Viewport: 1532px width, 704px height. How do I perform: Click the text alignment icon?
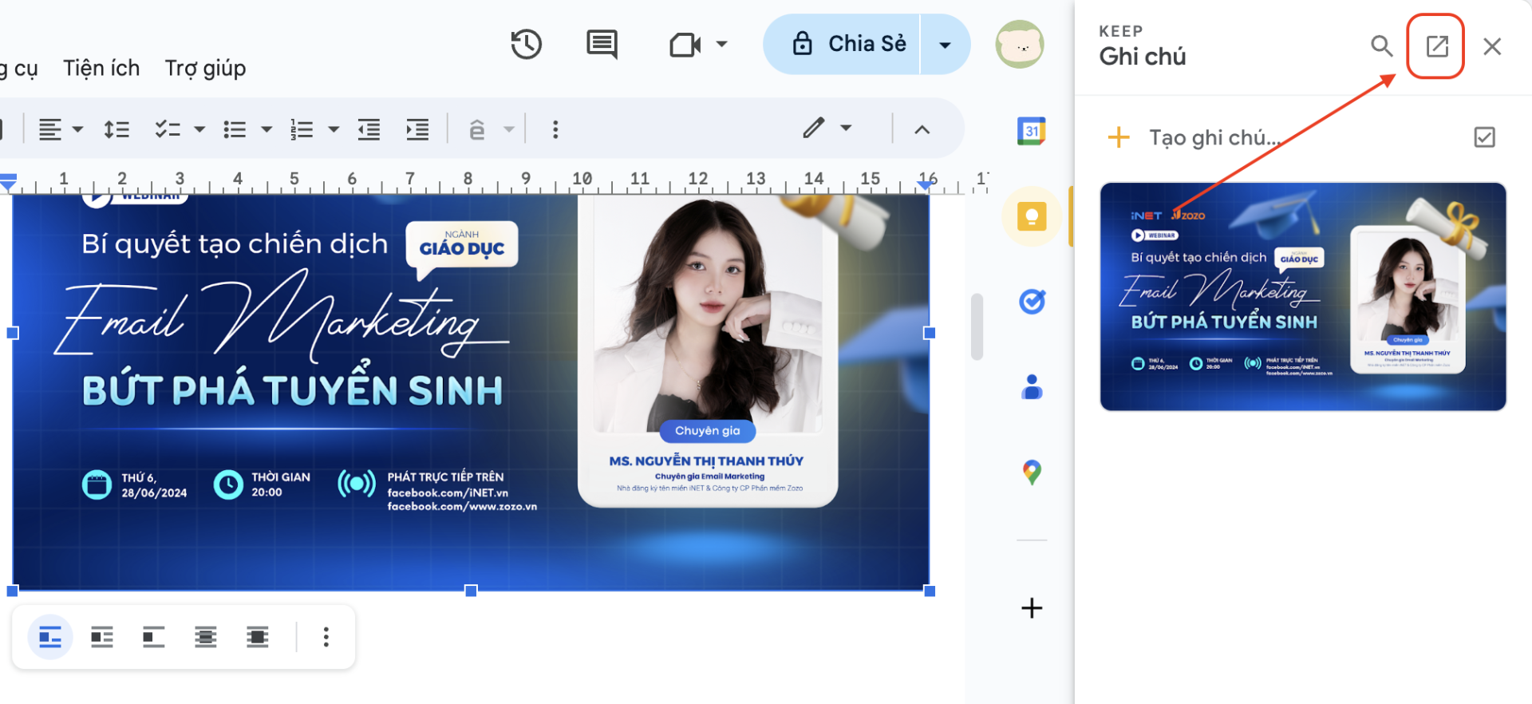tap(50, 129)
